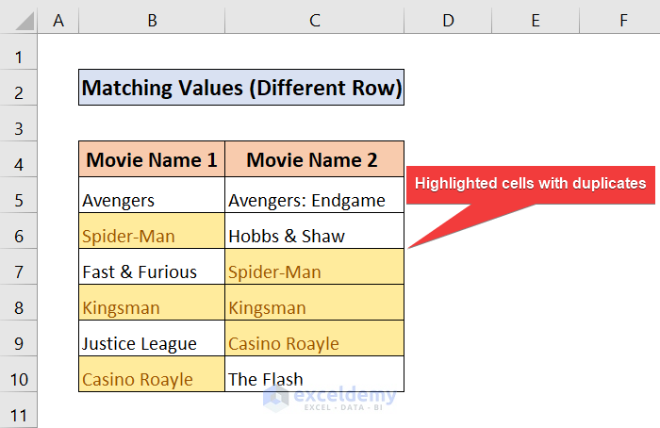Select highlighted Spider-Man in Movie Name 2 column
The height and width of the screenshot is (428, 660).
315,272
